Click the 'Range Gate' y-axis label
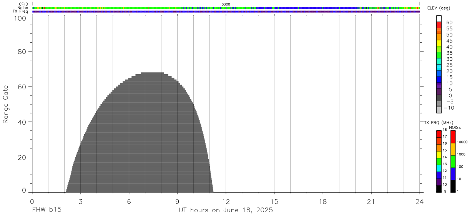 (6, 104)
